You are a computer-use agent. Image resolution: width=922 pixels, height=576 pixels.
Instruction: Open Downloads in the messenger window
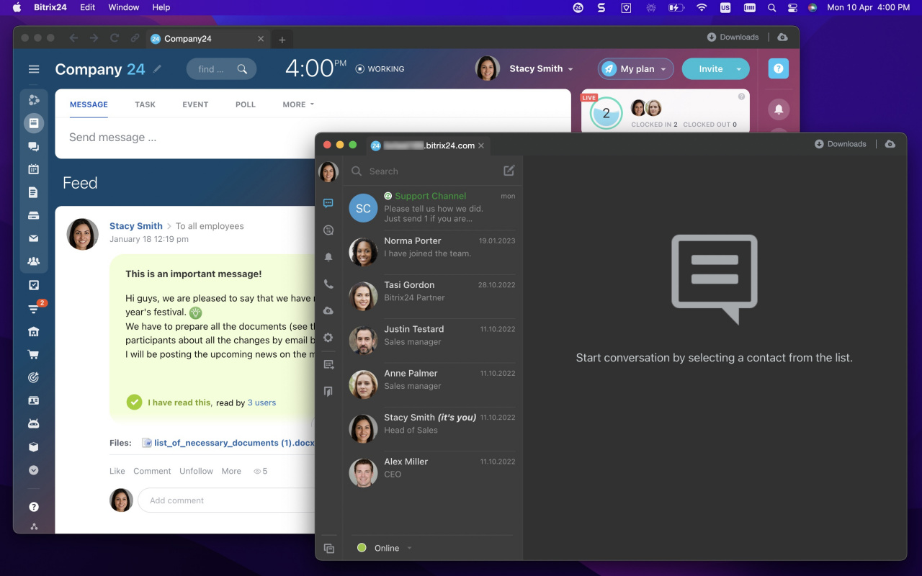[841, 144]
